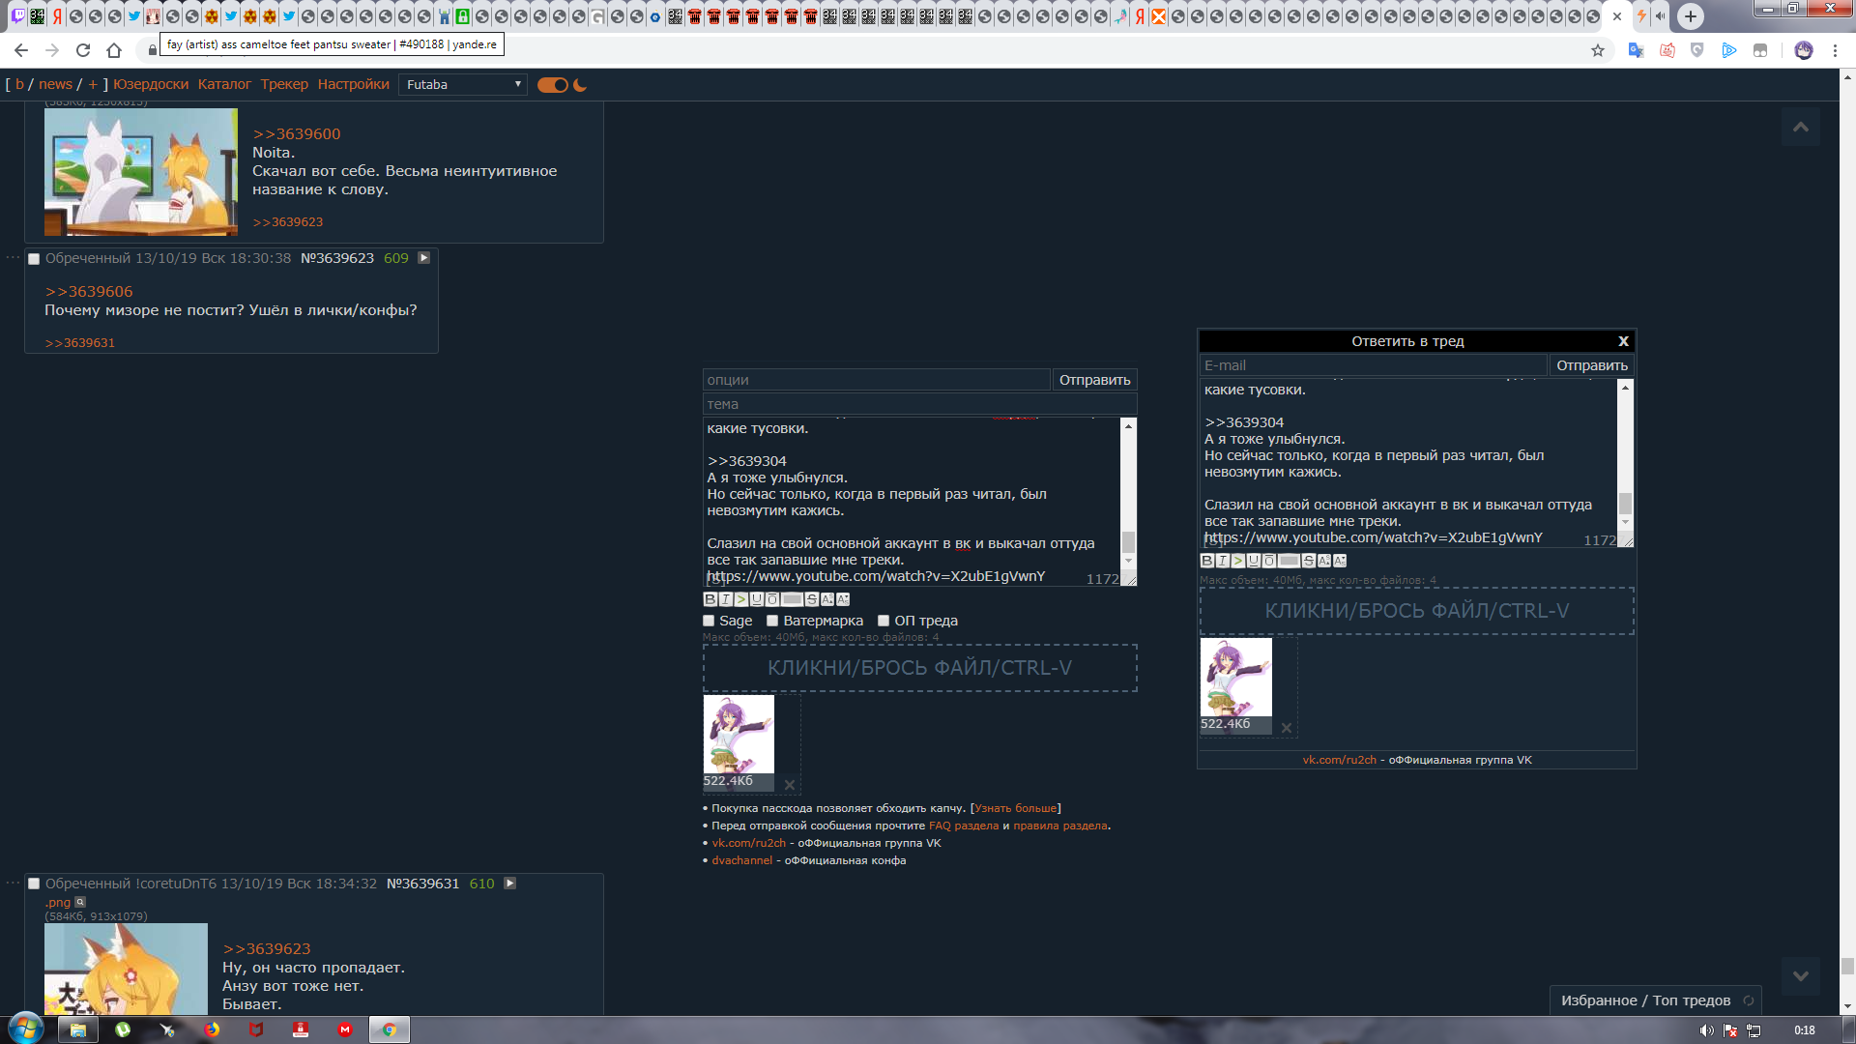Enable the Ватермарка checkbox
Viewport: 1856px width, 1044px height.
(772, 621)
